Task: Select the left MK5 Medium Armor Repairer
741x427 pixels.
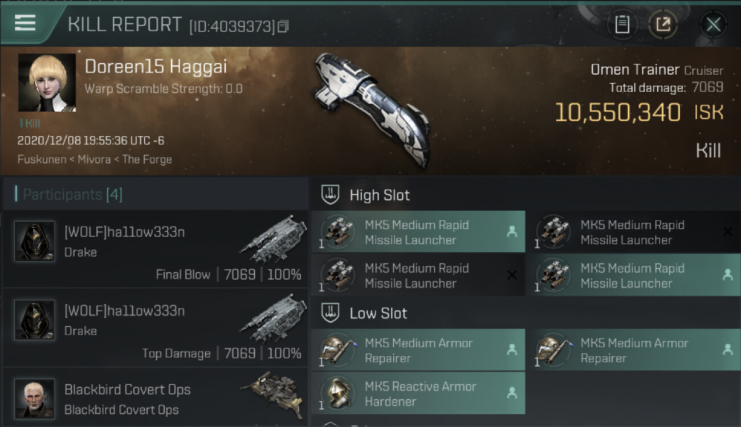Action: tap(418, 350)
